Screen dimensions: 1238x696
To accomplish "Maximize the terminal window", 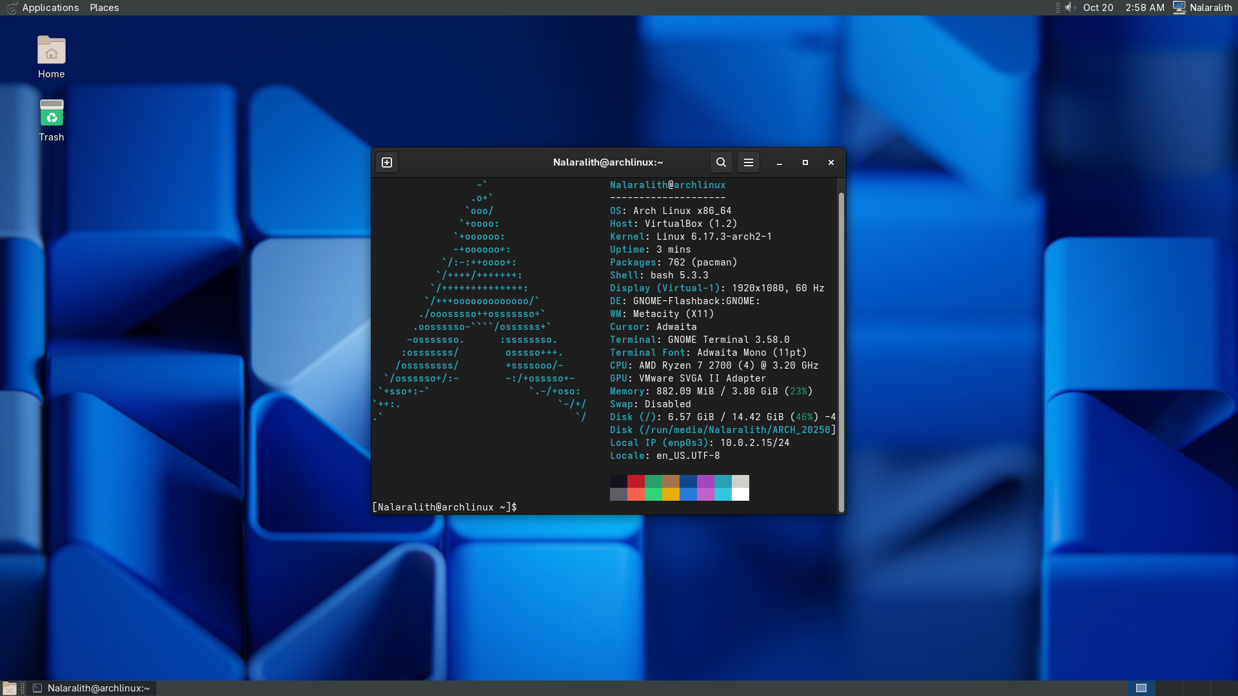I will 805,162.
